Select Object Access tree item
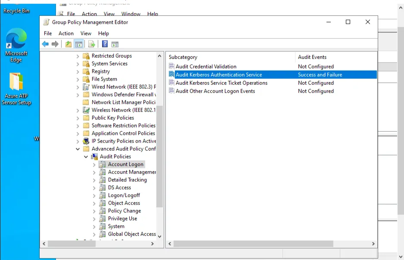 point(124,203)
